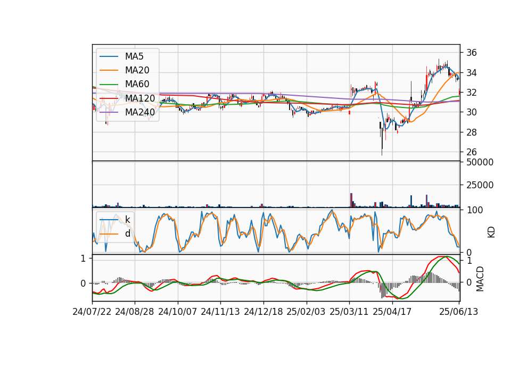
Task: Click the green MA60 line sample in legend
Action: click(x=109, y=84)
